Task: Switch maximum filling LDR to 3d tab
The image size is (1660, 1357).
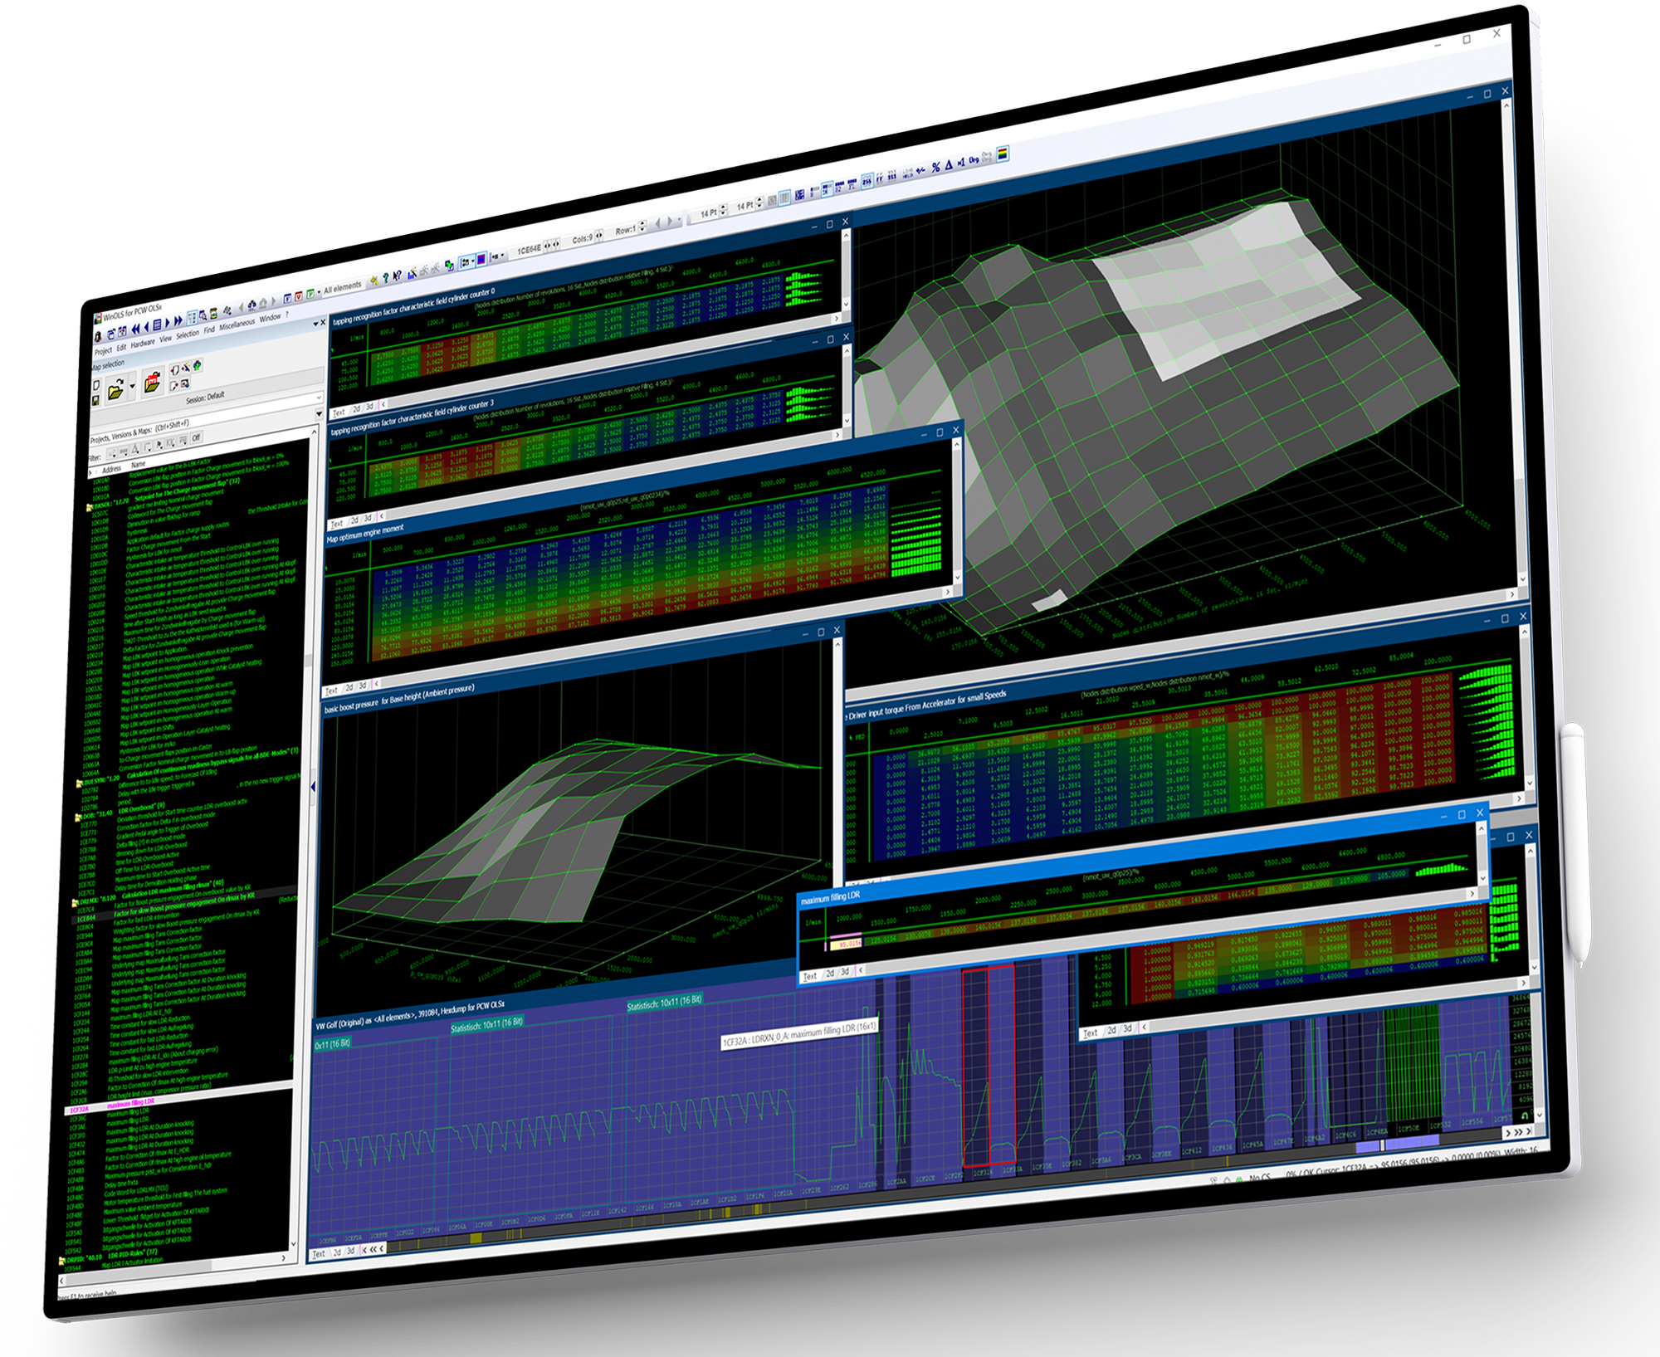Action: tap(845, 971)
